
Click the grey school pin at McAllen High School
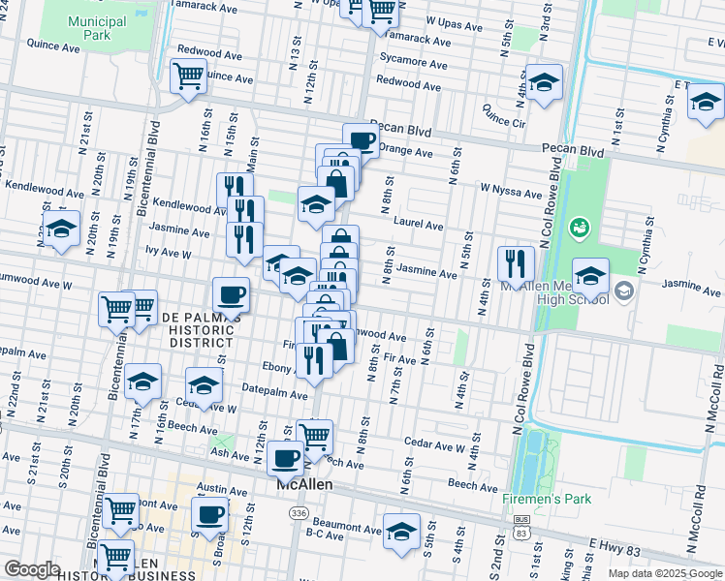click(624, 290)
